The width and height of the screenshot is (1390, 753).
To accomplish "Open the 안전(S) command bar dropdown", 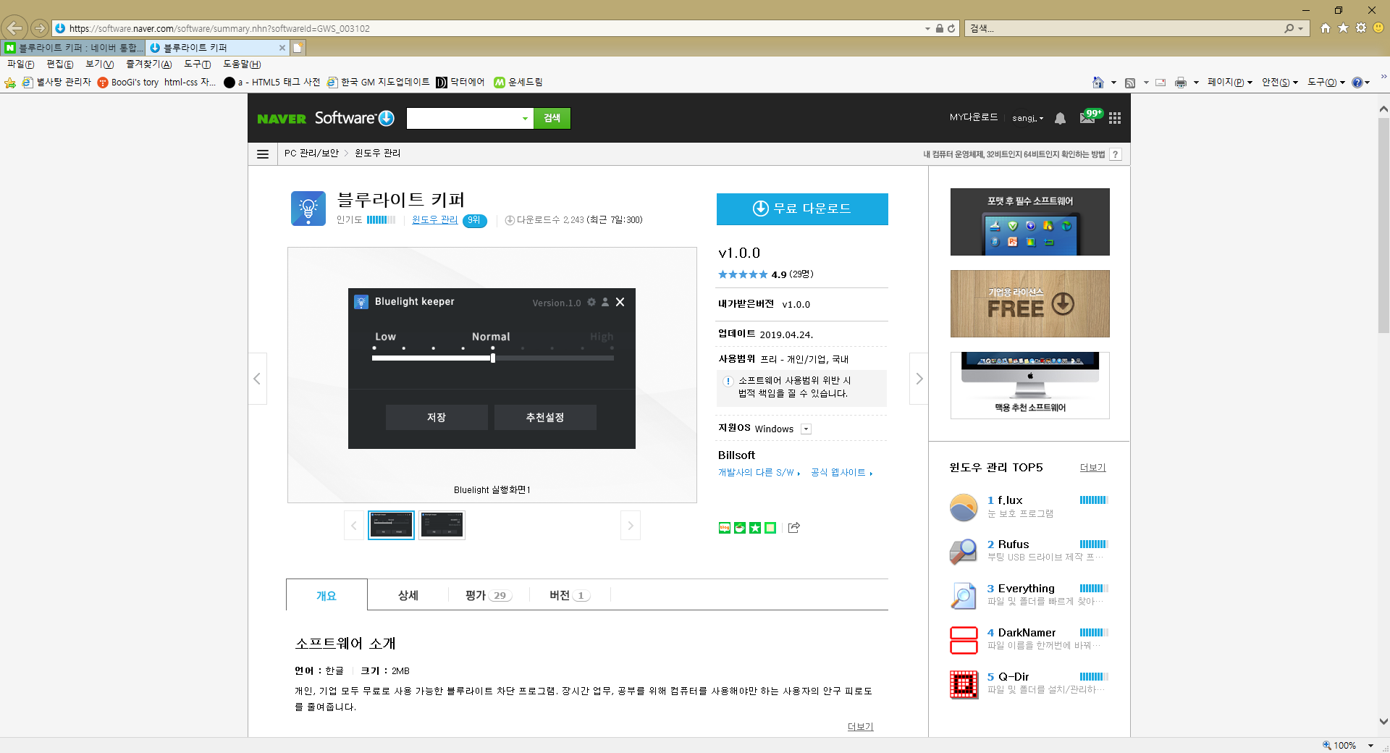I will coord(1279,83).
